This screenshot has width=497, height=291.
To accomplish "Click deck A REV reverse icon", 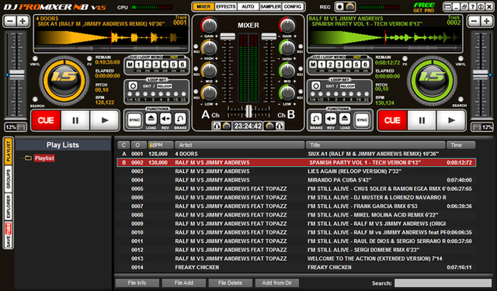I will [165, 119].
